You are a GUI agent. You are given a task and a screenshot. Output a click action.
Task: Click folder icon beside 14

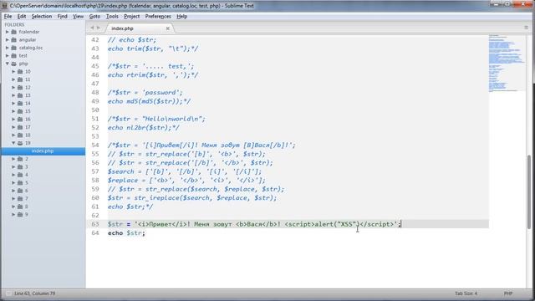click(20, 103)
